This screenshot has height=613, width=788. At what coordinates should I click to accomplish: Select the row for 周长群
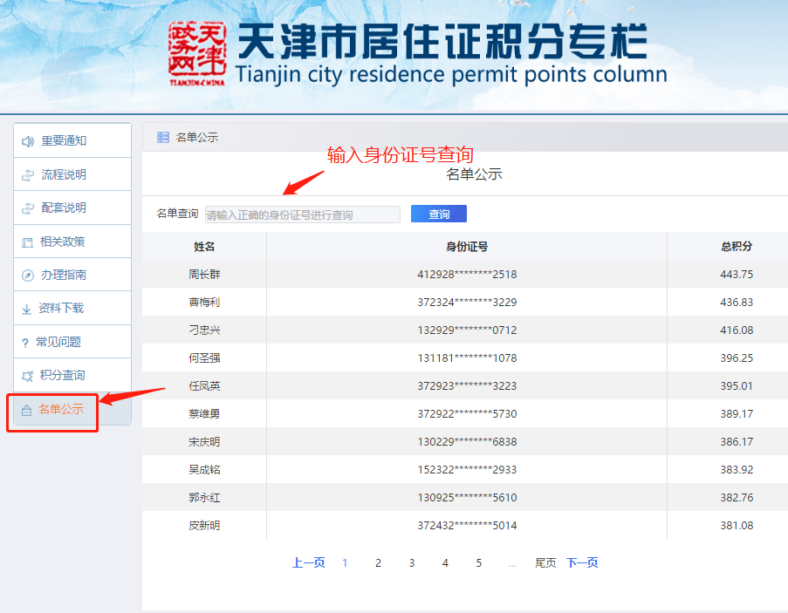204,275
